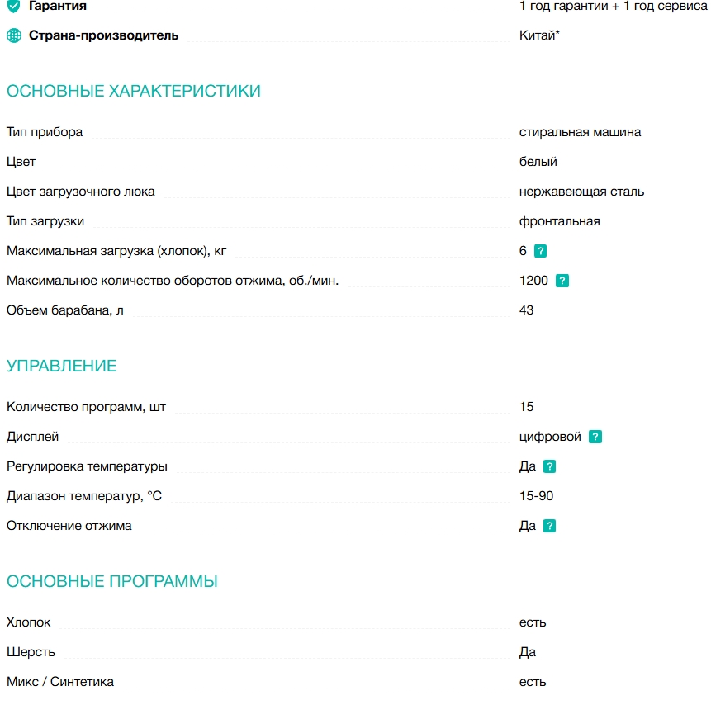Click 'Страна-производитель' label
This screenshot has width=711, height=719.
pyautogui.click(x=103, y=35)
